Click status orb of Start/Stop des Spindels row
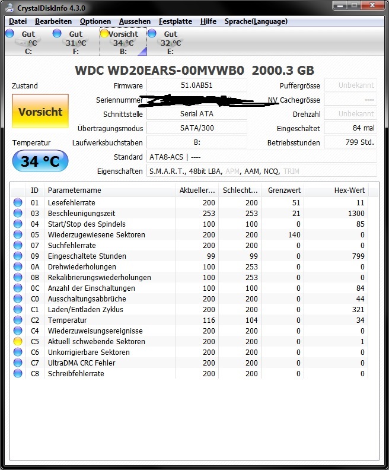Image resolution: width=389 pixels, height=470 pixels. [18, 224]
